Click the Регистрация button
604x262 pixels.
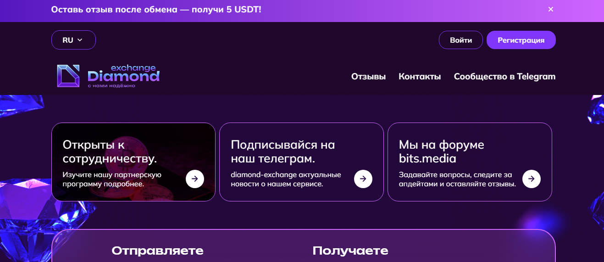click(521, 40)
